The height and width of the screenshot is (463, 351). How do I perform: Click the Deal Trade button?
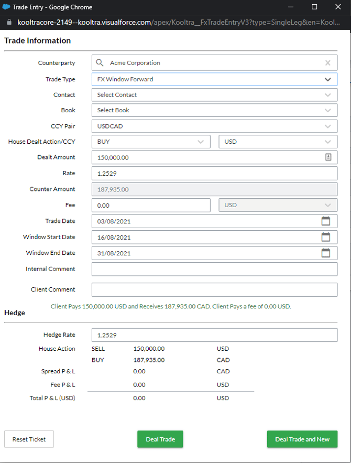pos(160,439)
